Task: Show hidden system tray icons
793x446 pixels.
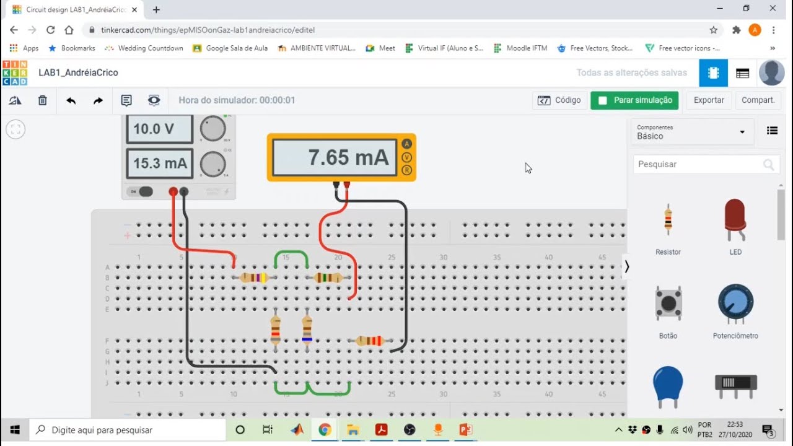Action: point(618,430)
